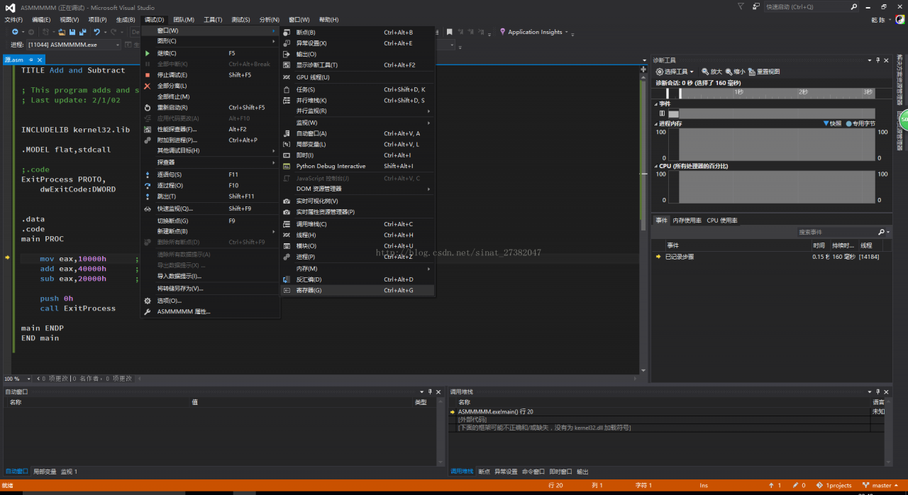Image resolution: width=908 pixels, height=495 pixels.
Task: Open the 寄存器(G) registers window
Action: (x=309, y=290)
